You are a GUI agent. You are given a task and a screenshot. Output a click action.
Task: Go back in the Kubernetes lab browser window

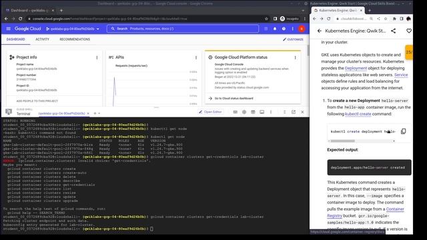[314, 19]
